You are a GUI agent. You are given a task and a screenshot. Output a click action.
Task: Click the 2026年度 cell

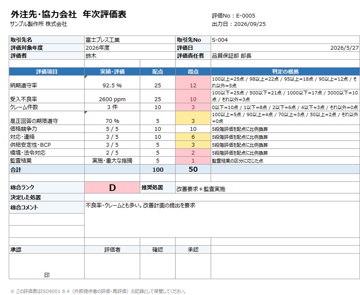pyautogui.click(x=130, y=48)
